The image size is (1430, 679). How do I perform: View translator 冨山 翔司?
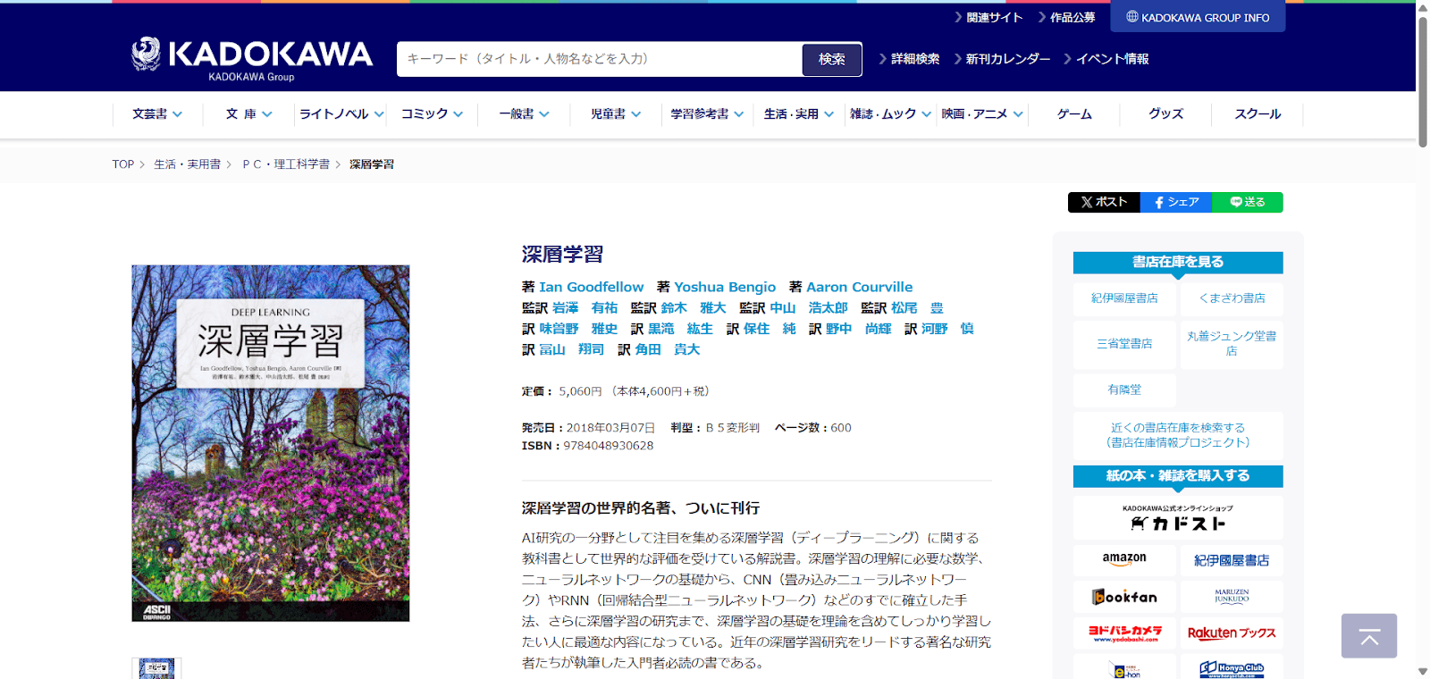coord(572,349)
